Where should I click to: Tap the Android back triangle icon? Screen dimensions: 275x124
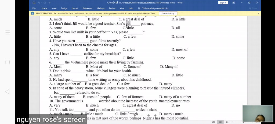pos(7,91)
